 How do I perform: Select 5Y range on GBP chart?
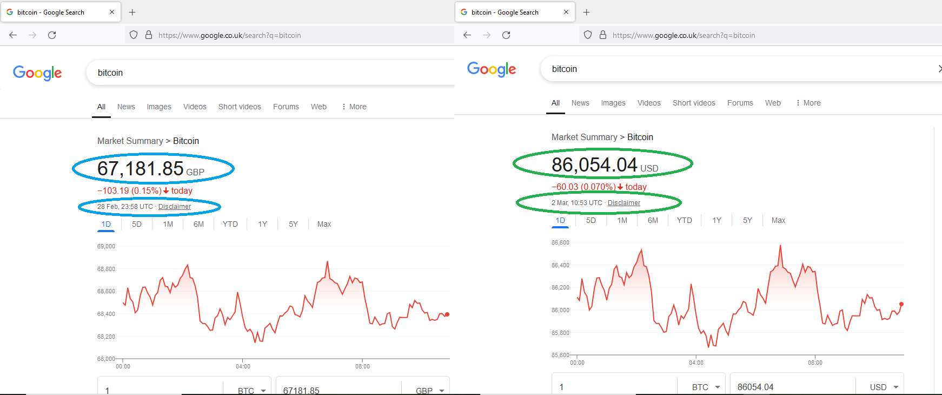294,224
